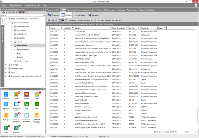Open the Número por página dropdown
Image resolution: width=199 pixels, height=138 pixels.
point(173,132)
